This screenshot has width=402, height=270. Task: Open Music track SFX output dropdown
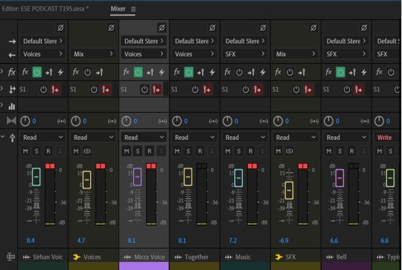click(x=245, y=54)
